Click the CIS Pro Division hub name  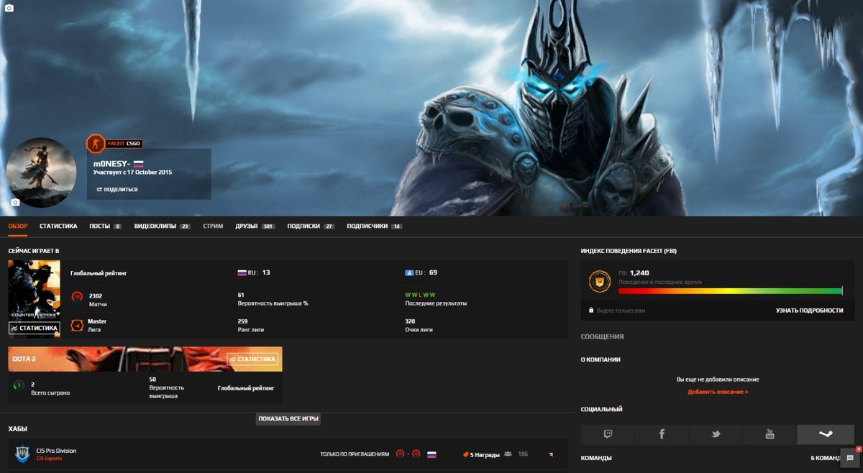(x=56, y=451)
